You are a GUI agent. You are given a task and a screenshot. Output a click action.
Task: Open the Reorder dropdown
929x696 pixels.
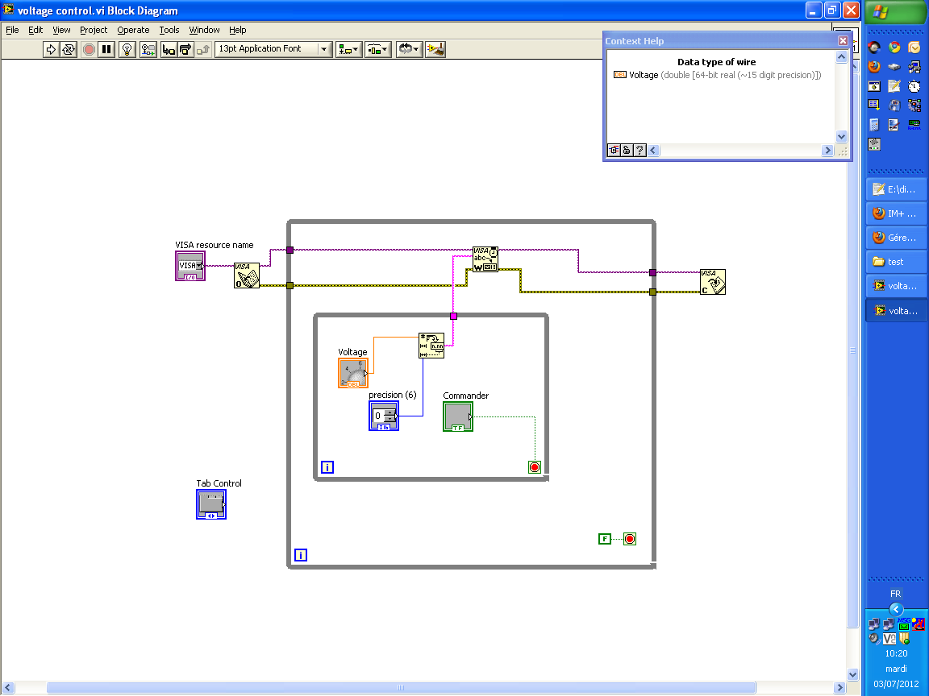pos(409,49)
